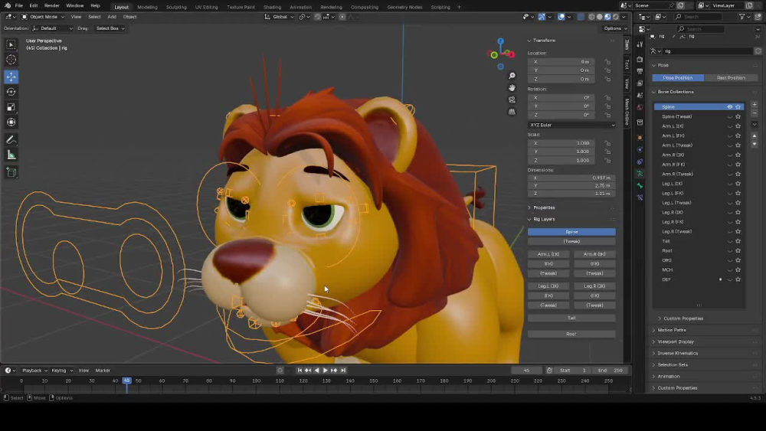Click the Leg.R (IK) rig layer button
The height and width of the screenshot is (431, 766).
click(x=594, y=286)
